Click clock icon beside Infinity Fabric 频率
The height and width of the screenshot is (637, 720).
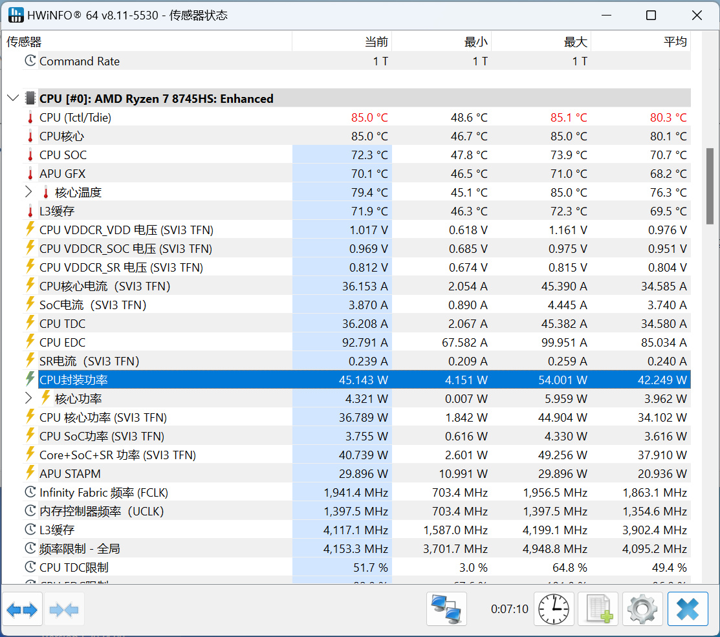click(x=30, y=492)
